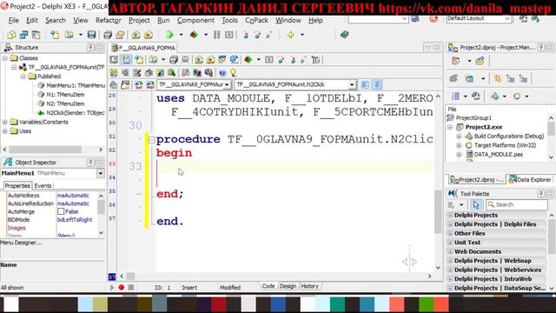Screen dimensions: 556x313
Task: Click the Program Reset stop icon
Action: (229, 35)
